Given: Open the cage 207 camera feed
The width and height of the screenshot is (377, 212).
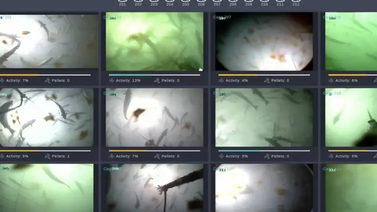Looking at the screenshot, I should click(x=264, y=41).
